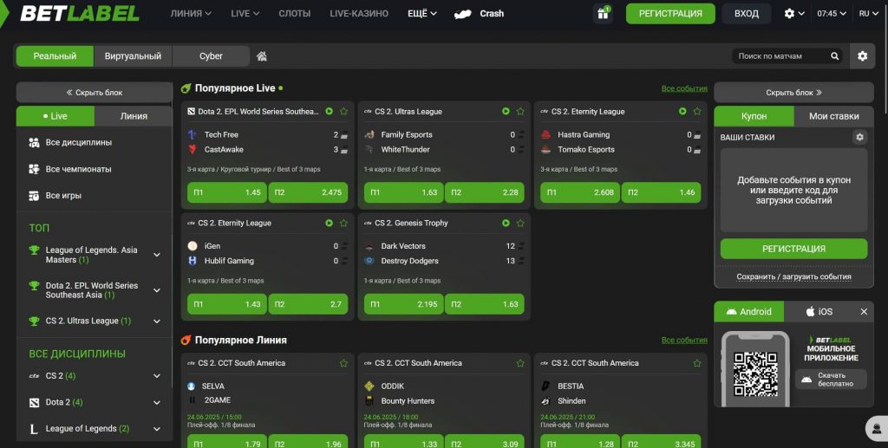
Task: Switch to Линия tab in sidebar
Action: coord(134,116)
